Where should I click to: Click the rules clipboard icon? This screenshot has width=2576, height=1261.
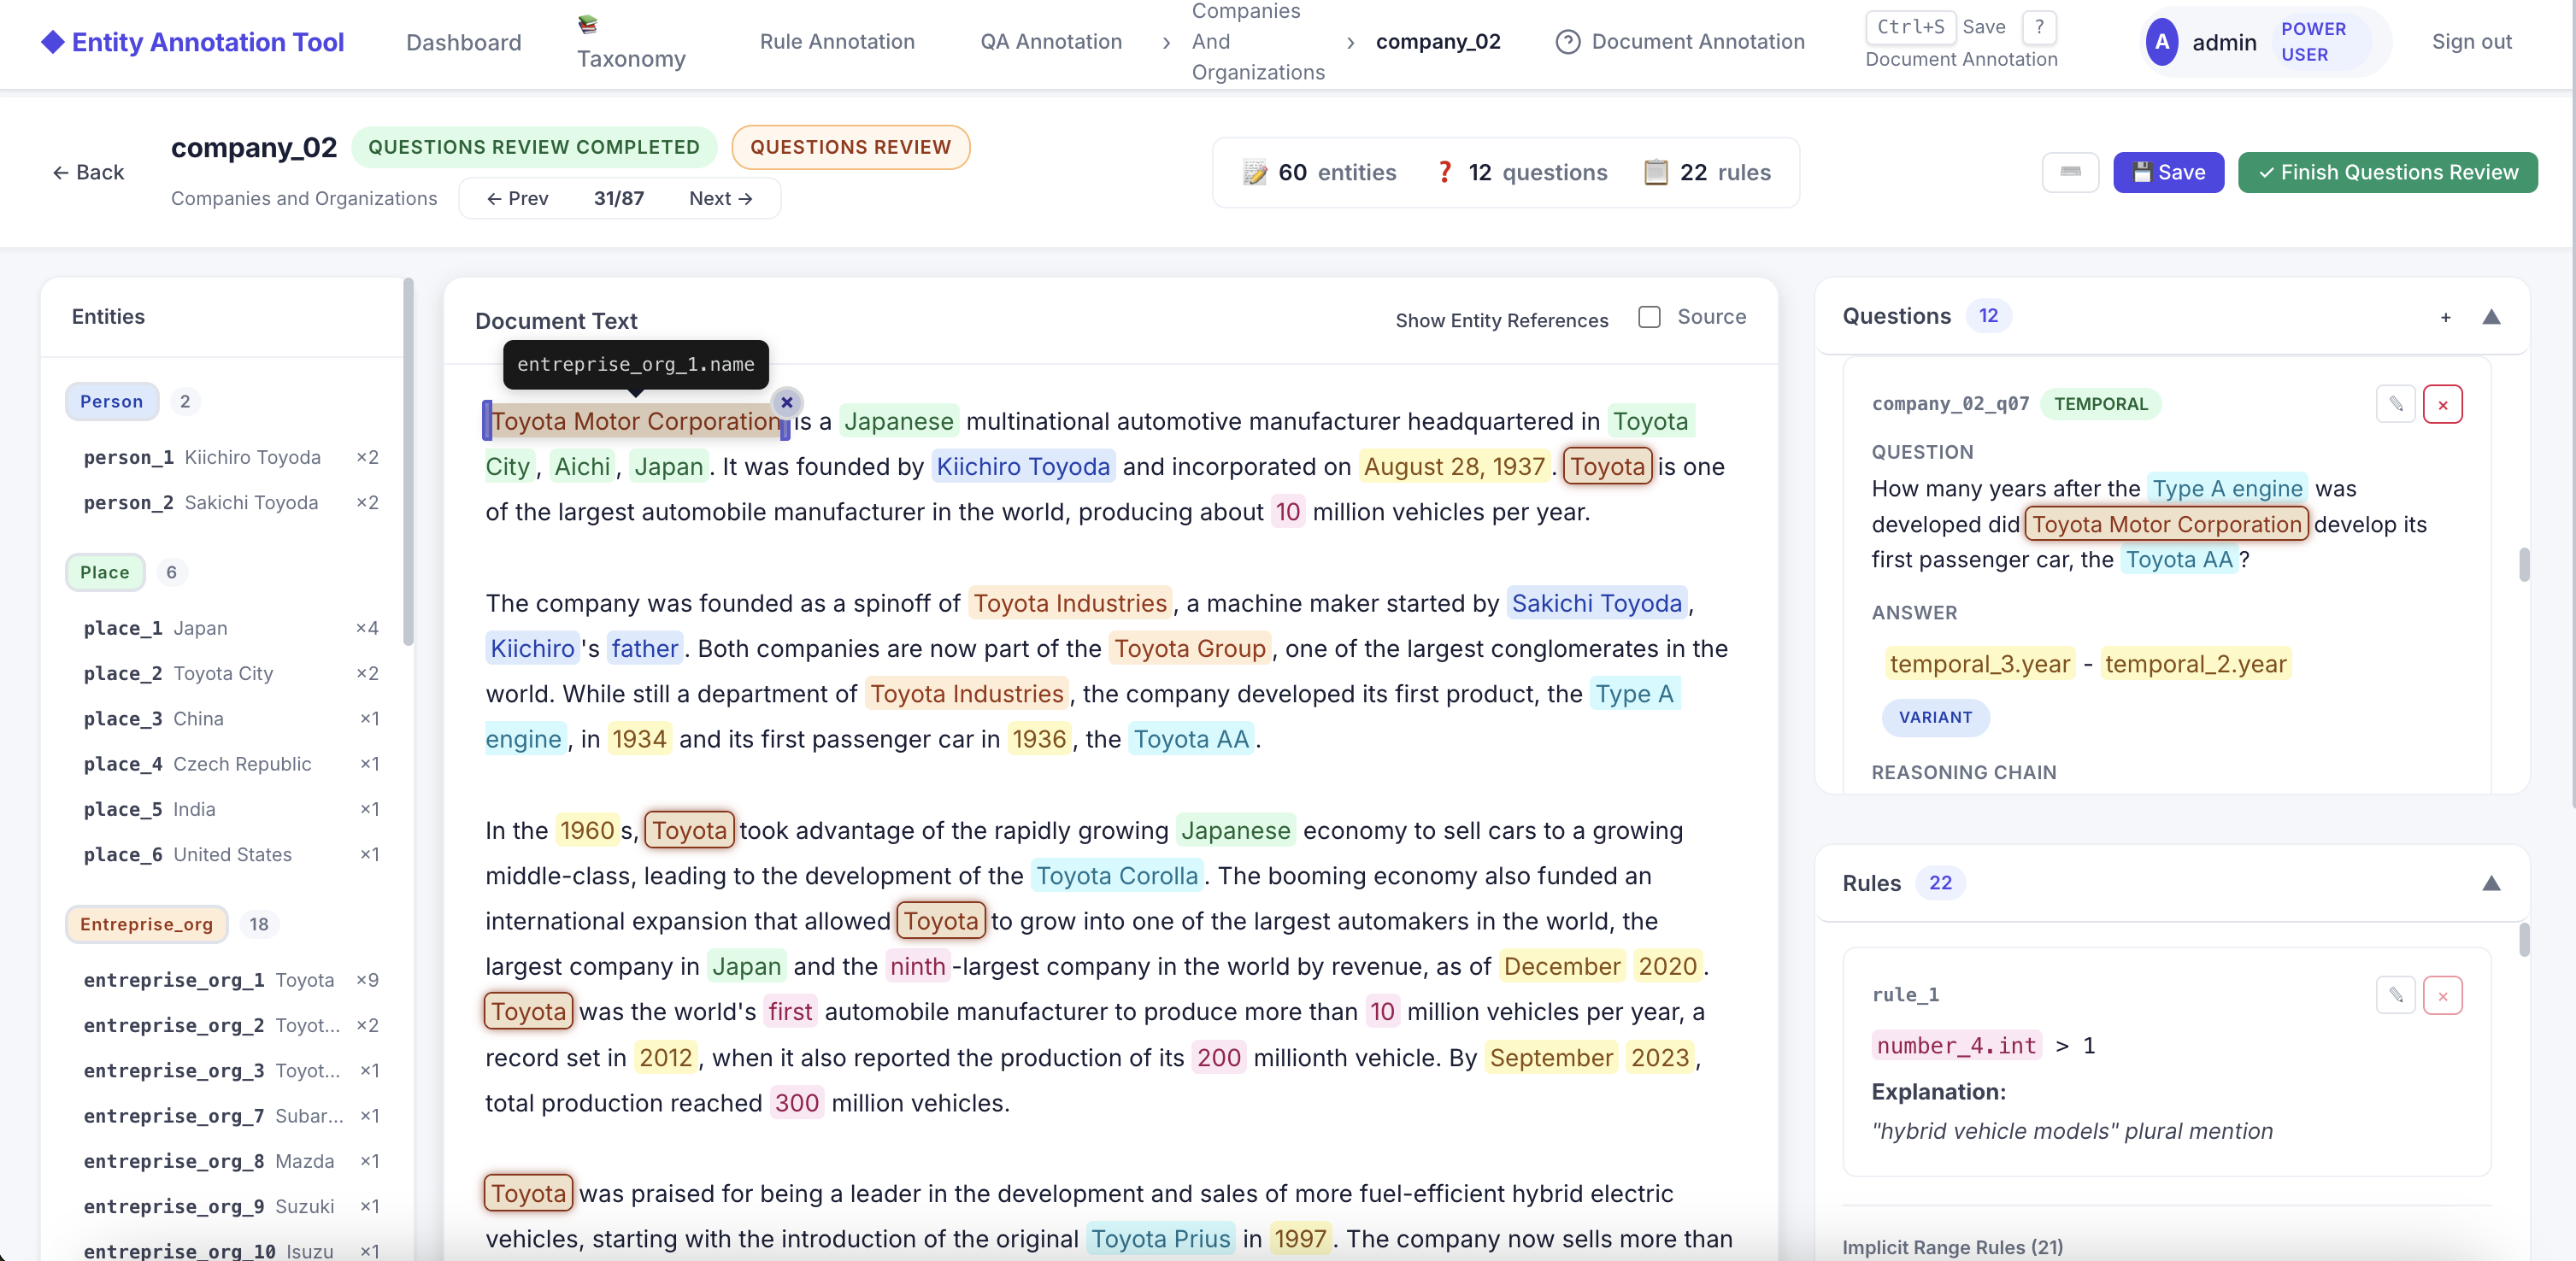point(1656,172)
